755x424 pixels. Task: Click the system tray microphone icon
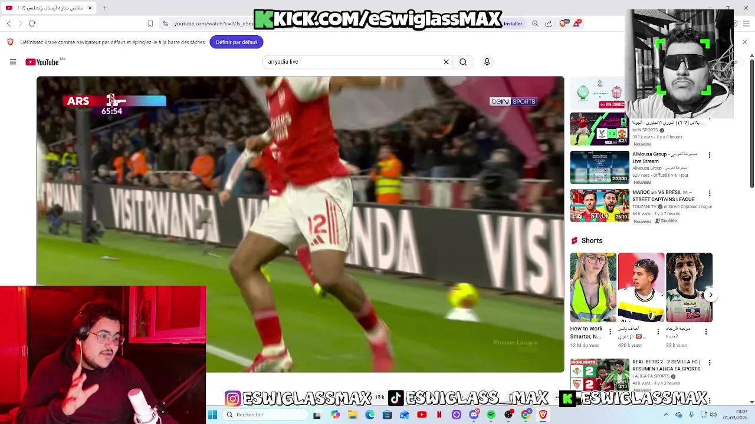click(x=691, y=415)
